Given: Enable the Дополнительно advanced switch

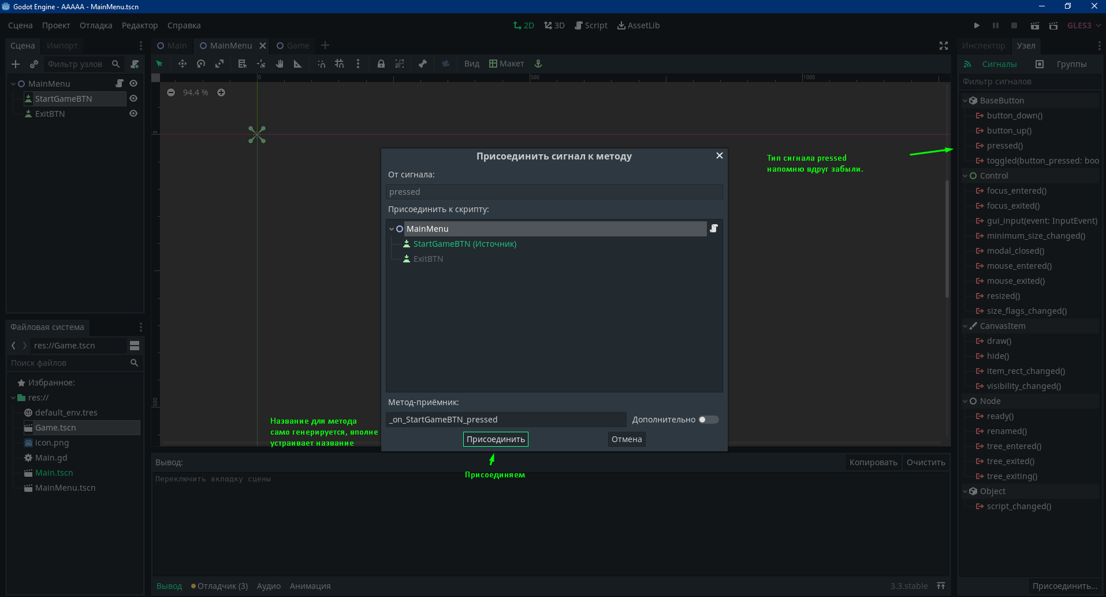Looking at the screenshot, I should [709, 420].
